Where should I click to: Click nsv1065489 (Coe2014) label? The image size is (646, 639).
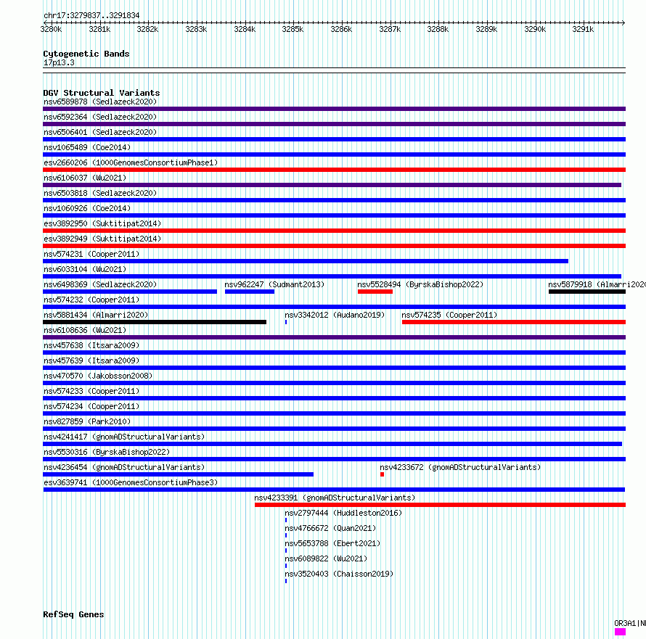click(87, 147)
